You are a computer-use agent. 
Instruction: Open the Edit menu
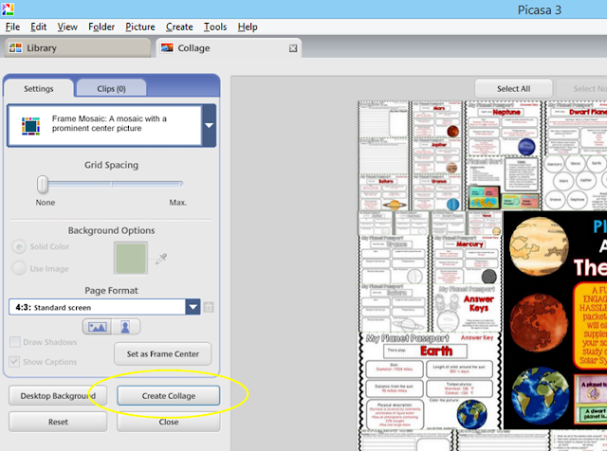[38, 27]
